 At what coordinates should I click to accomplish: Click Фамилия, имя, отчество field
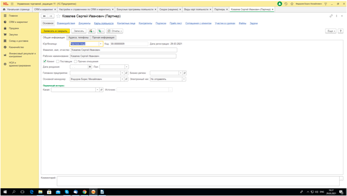[124, 50]
